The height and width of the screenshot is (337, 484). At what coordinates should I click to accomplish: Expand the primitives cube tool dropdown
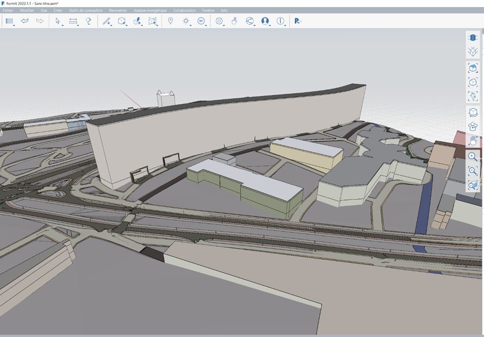[122, 21]
